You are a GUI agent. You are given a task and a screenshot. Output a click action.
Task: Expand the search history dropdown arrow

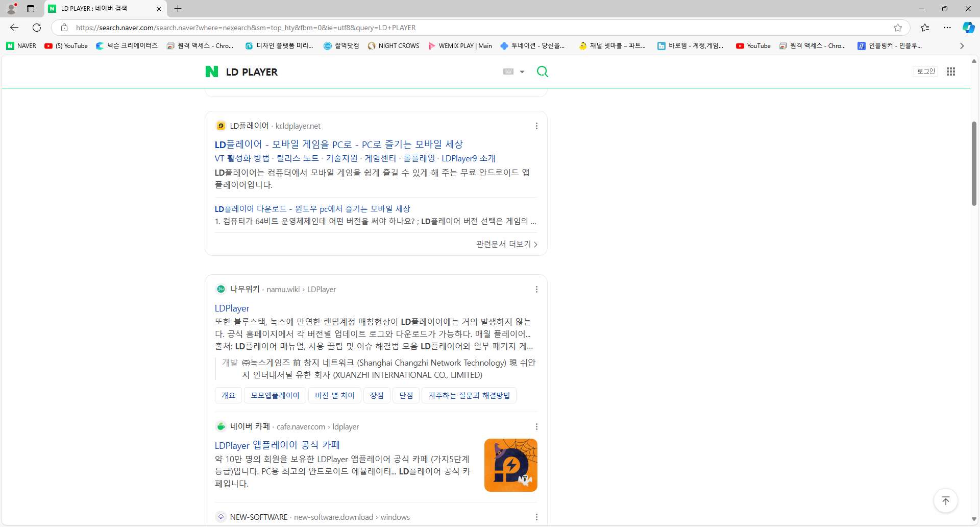click(x=522, y=71)
